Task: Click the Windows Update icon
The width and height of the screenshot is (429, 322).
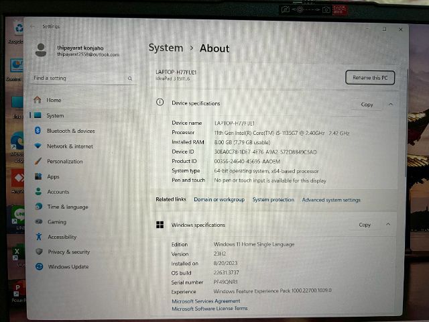Action: pos(39,266)
